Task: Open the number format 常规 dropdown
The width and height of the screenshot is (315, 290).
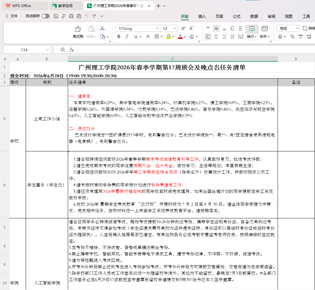Action: pyautogui.click(x=288, y=29)
